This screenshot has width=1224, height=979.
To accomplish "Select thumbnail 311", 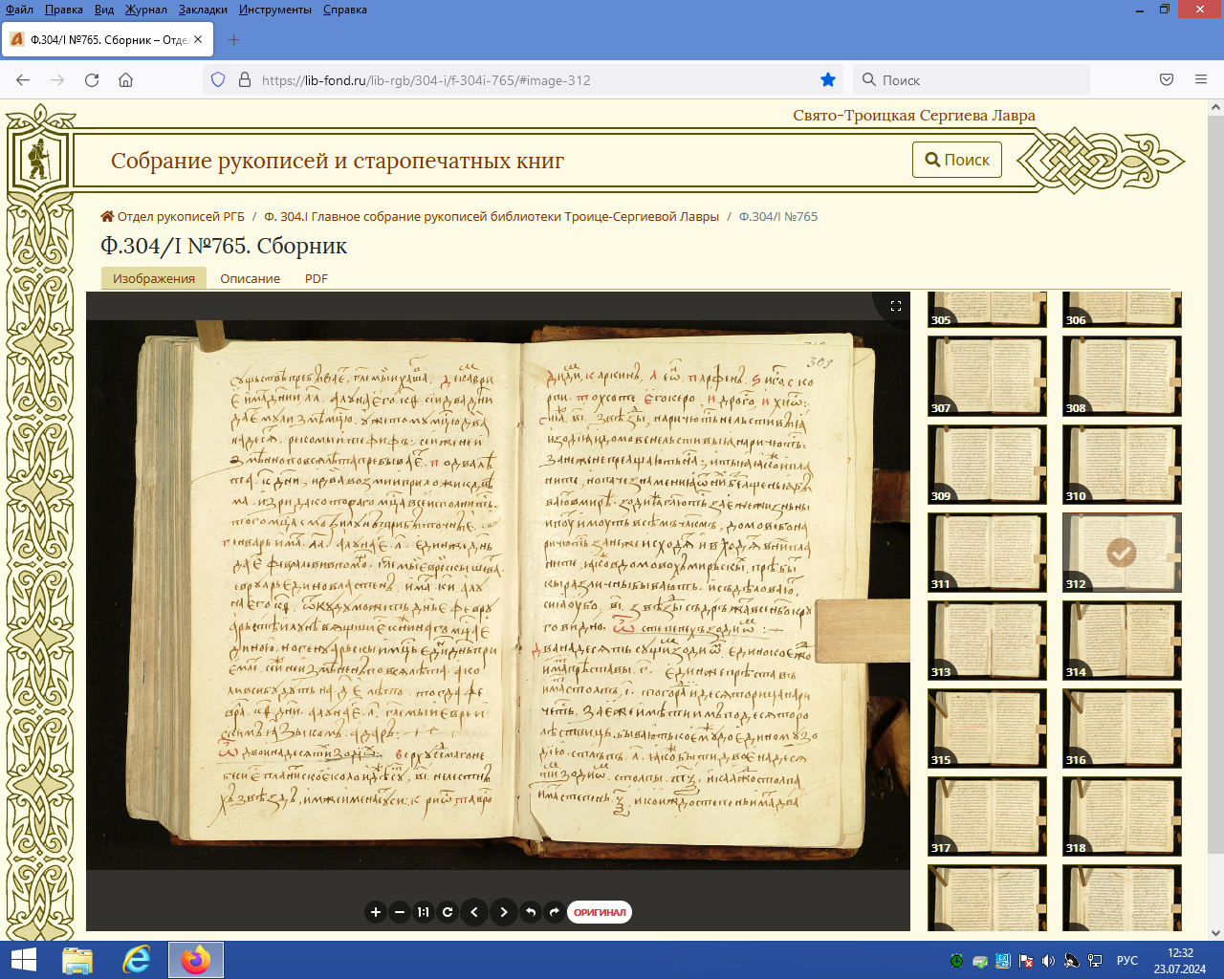I will click(x=987, y=552).
